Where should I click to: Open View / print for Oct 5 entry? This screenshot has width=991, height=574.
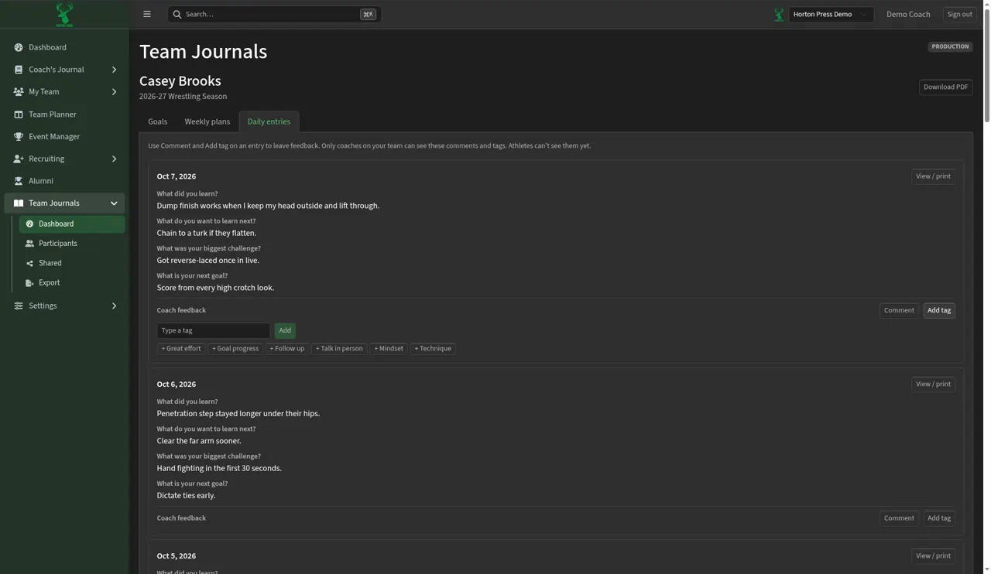[x=933, y=555]
